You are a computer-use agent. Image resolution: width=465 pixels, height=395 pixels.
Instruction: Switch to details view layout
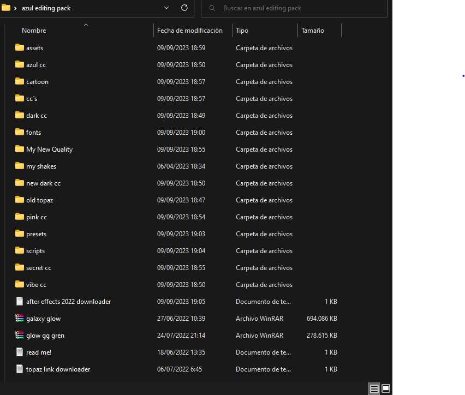point(374,388)
